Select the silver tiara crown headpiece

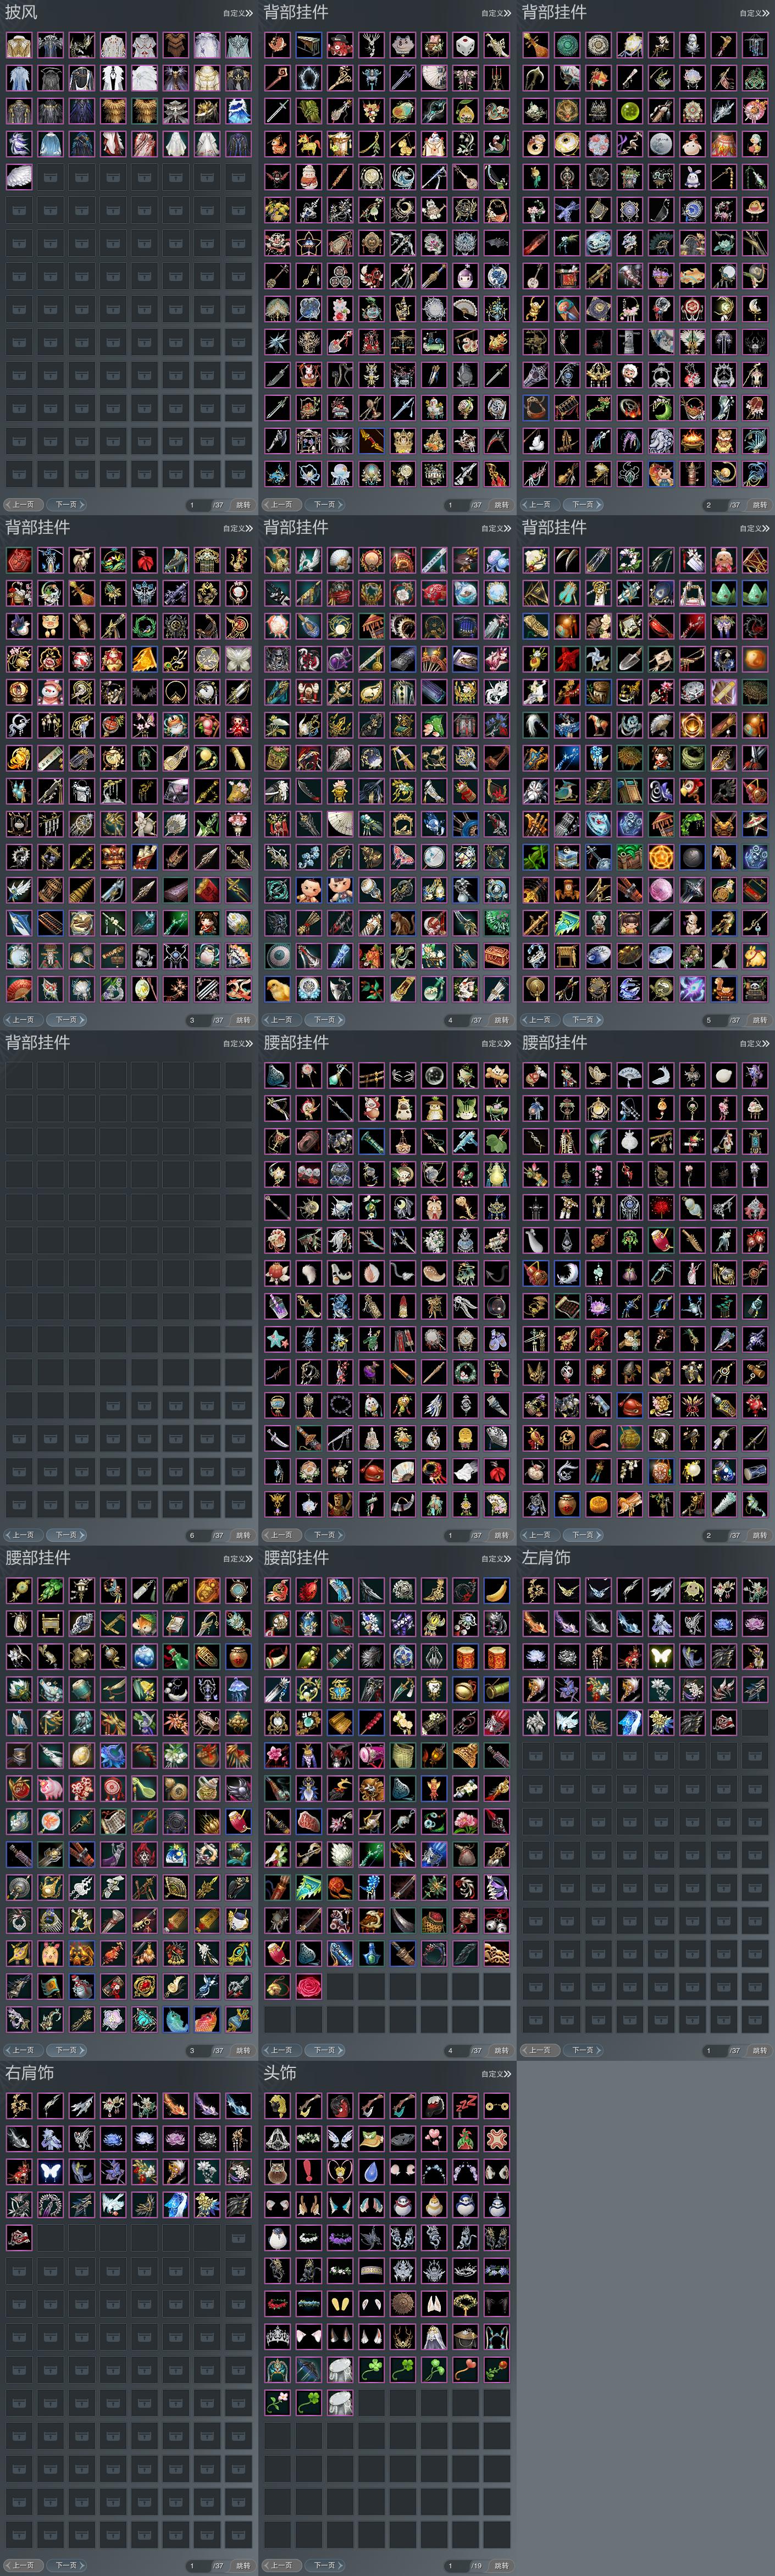pyautogui.click(x=277, y=2337)
